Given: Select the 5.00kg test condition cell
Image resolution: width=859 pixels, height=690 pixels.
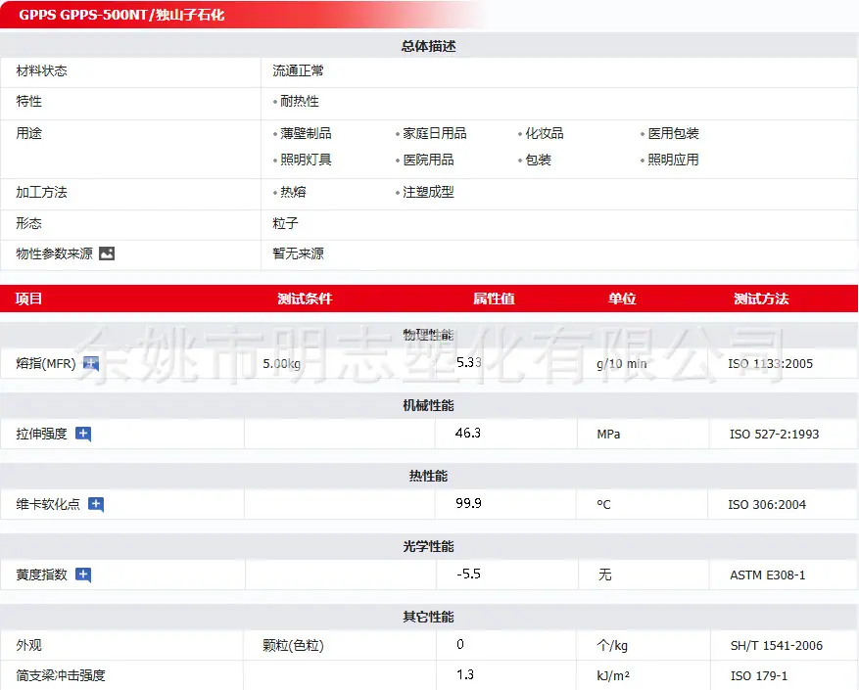Looking at the screenshot, I should [281, 364].
